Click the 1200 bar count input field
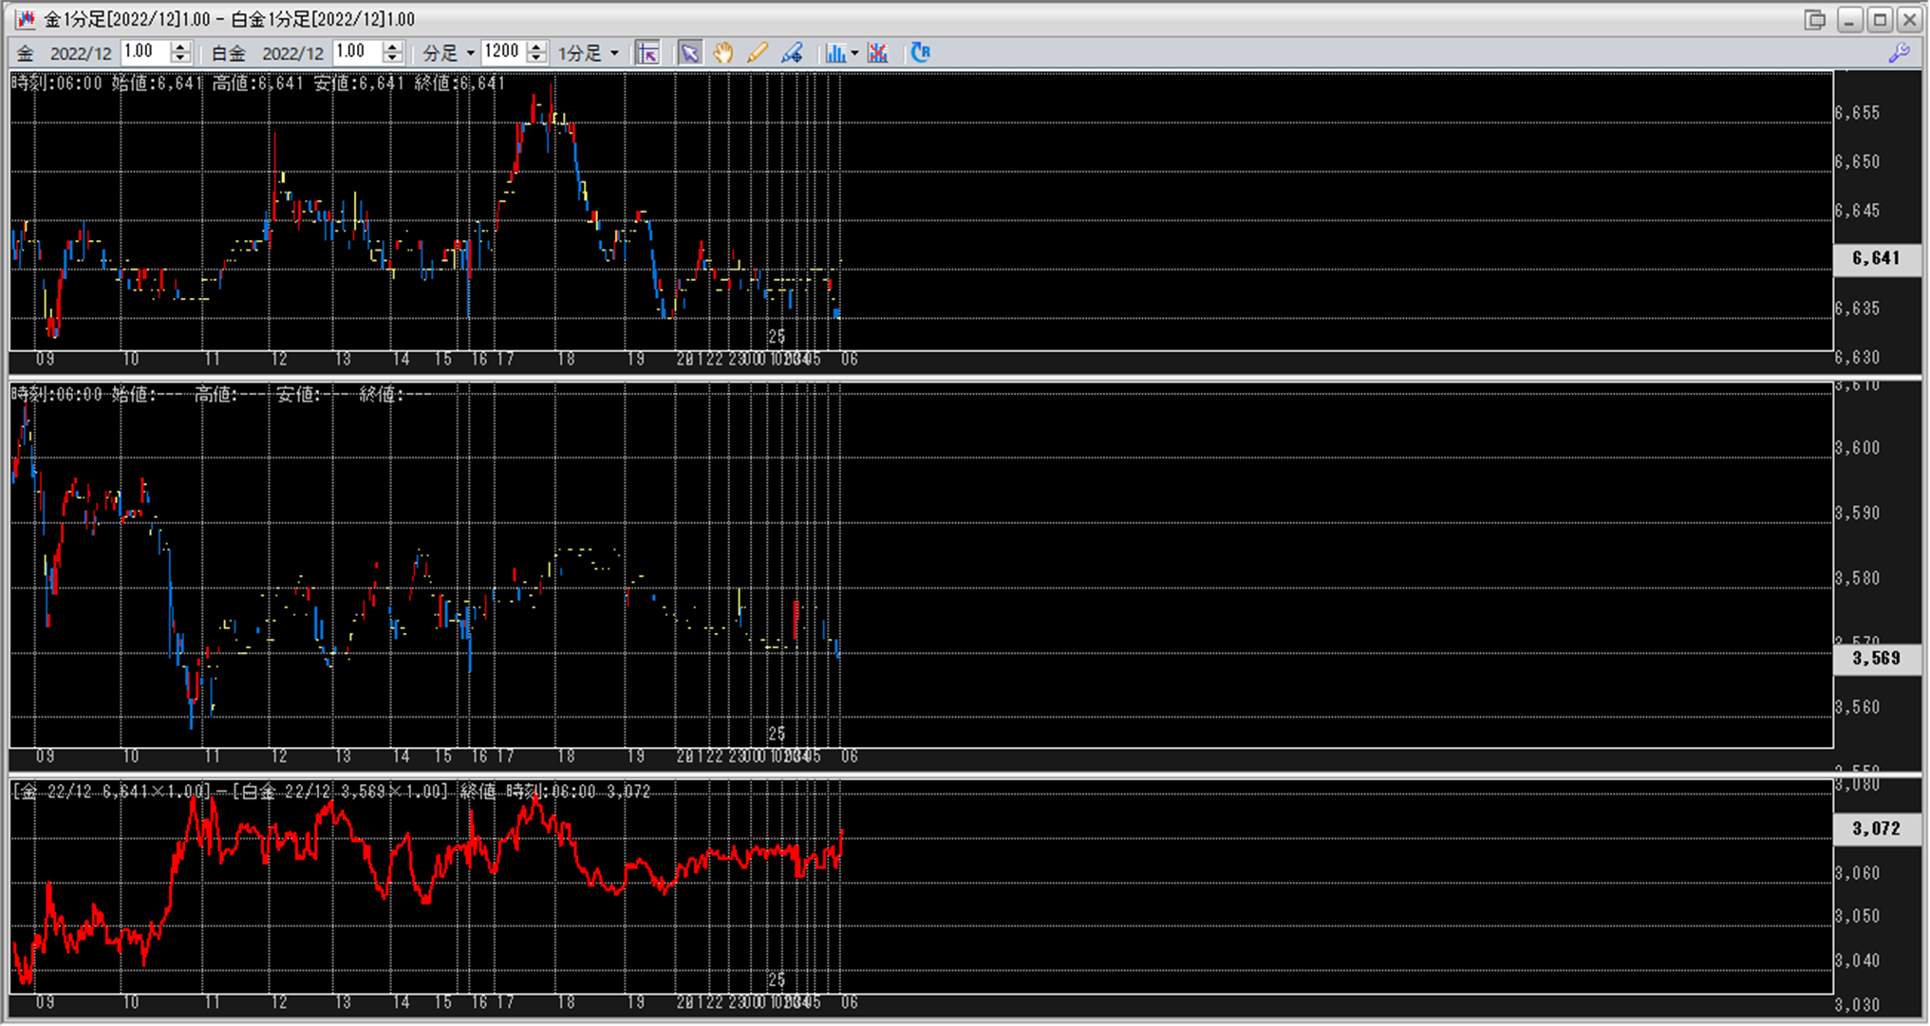This screenshot has width=1930, height=1026. pyautogui.click(x=502, y=52)
